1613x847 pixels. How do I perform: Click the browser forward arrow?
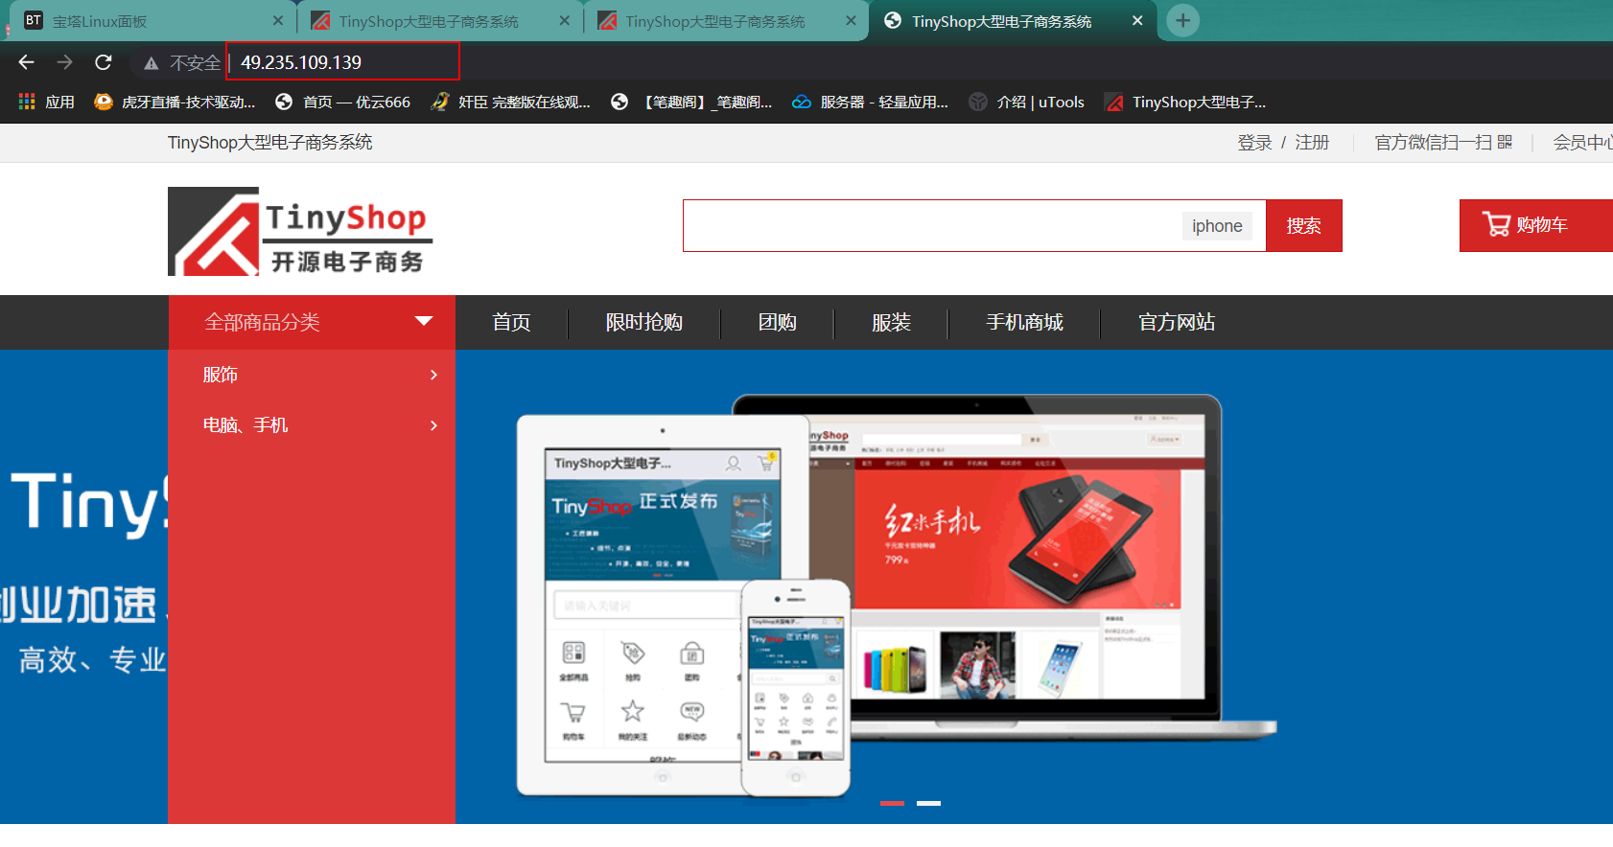point(64,62)
